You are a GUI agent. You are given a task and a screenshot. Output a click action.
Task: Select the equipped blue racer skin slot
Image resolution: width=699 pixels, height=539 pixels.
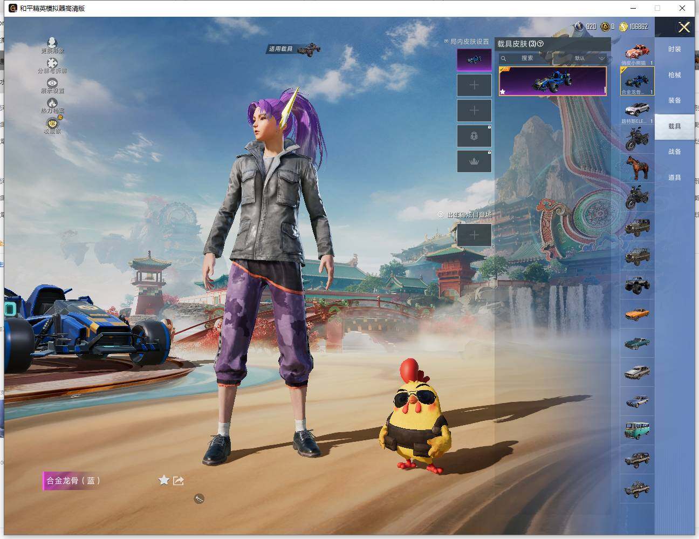point(474,60)
